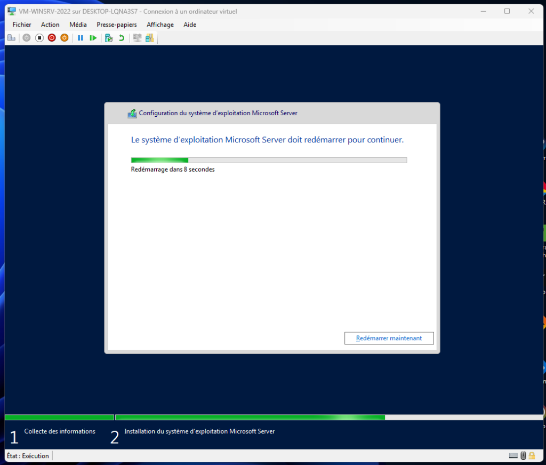
Task: Open the Fichier menu
Action: point(22,25)
